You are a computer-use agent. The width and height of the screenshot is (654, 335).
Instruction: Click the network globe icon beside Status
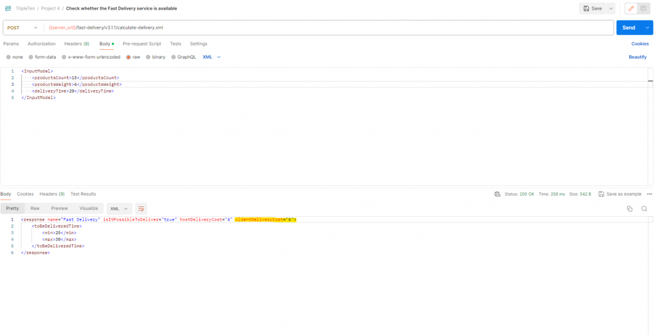[x=497, y=194]
